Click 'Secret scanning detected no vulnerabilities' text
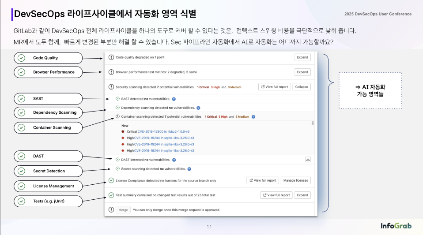This screenshot has width=423, height=235. click(153, 169)
